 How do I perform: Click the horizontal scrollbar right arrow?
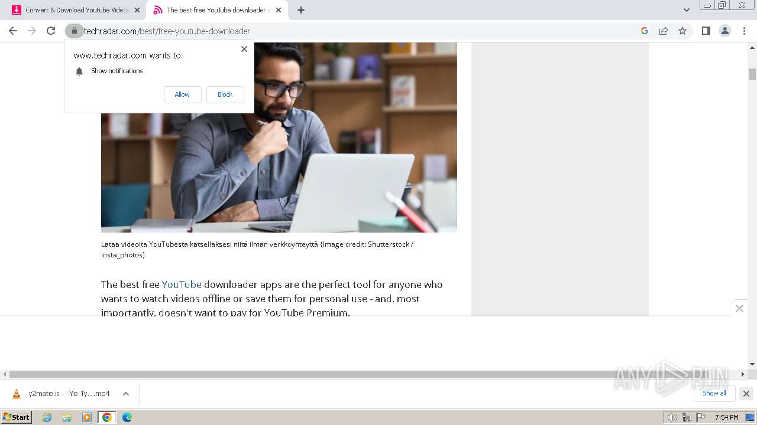(x=743, y=374)
